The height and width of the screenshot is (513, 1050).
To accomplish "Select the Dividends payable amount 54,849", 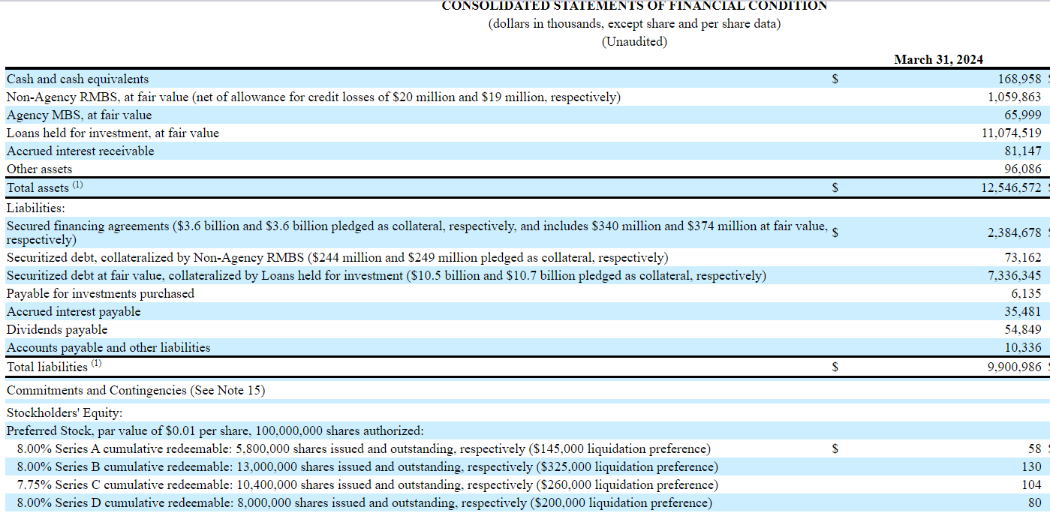I will point(1023,329).
